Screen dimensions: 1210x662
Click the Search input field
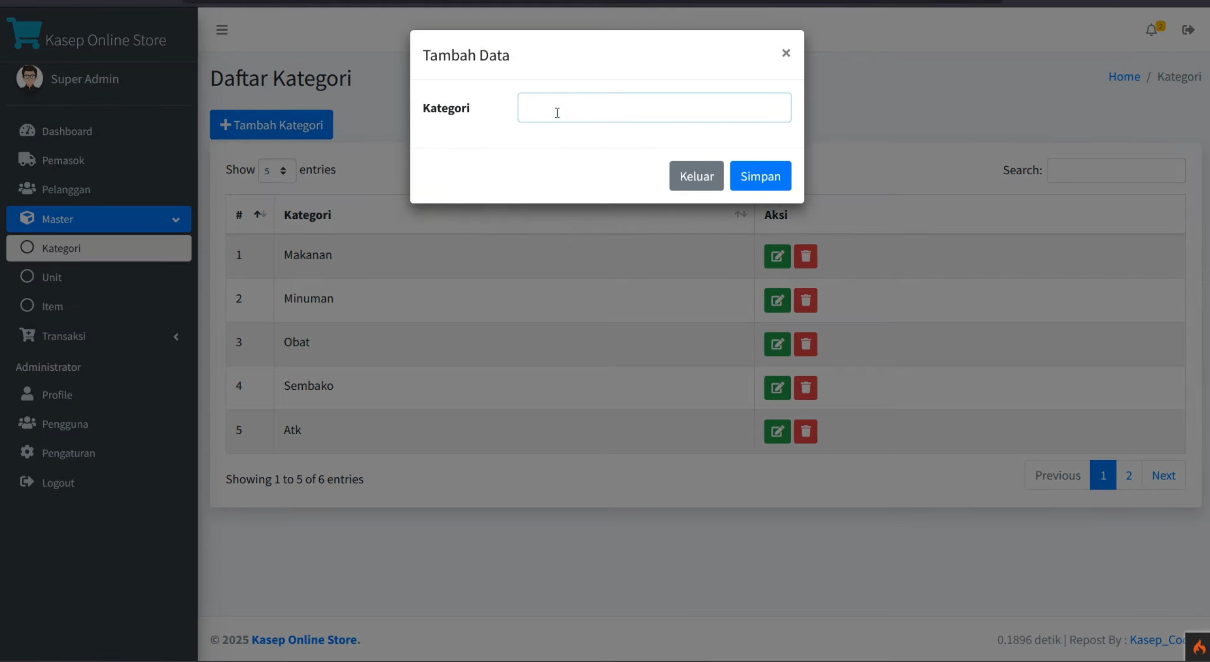[1116, 170]
